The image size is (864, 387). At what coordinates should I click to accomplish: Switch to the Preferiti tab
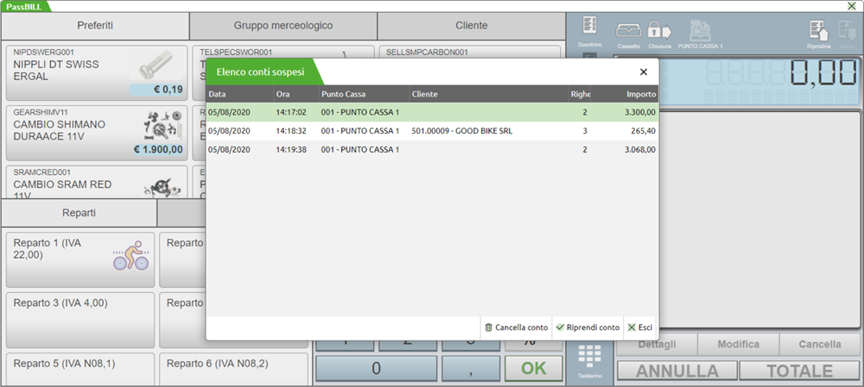pyautogui.click(x=95, y=26)
